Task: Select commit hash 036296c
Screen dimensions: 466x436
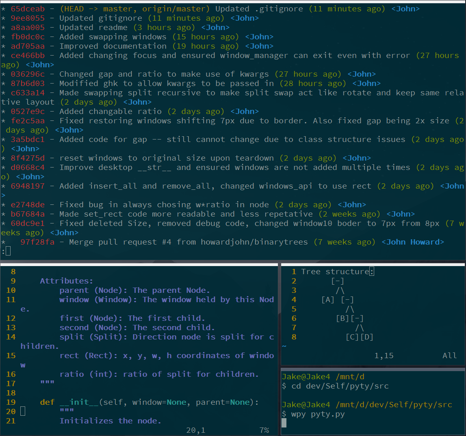Action: [28, 74]
